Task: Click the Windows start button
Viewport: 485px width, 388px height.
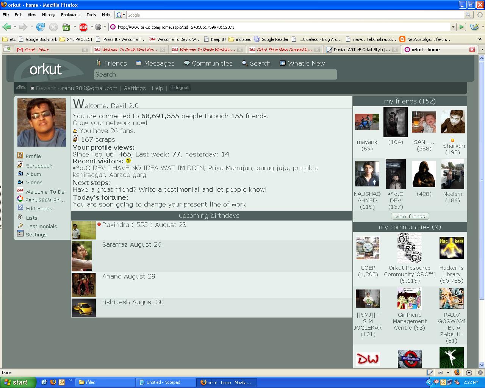Action: [x=18, y=382]
